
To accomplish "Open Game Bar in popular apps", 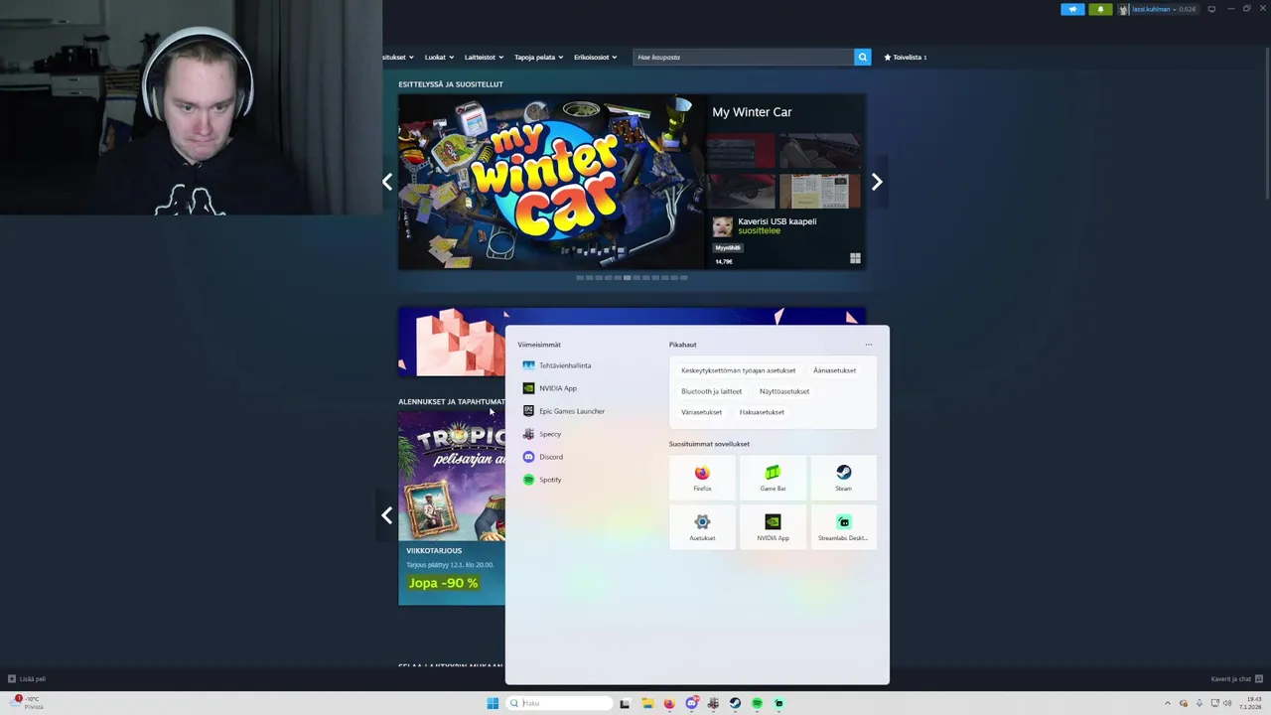I will tap(773, 478).
